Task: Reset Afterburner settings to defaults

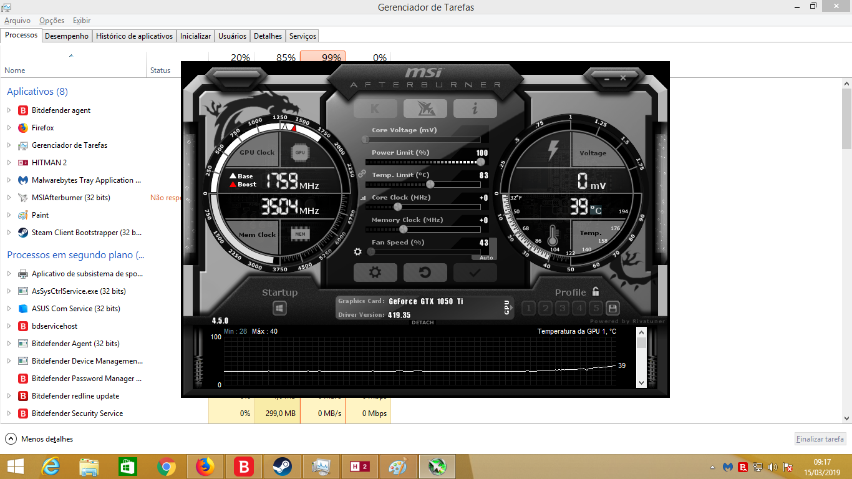Action: (x=425, y=273)
